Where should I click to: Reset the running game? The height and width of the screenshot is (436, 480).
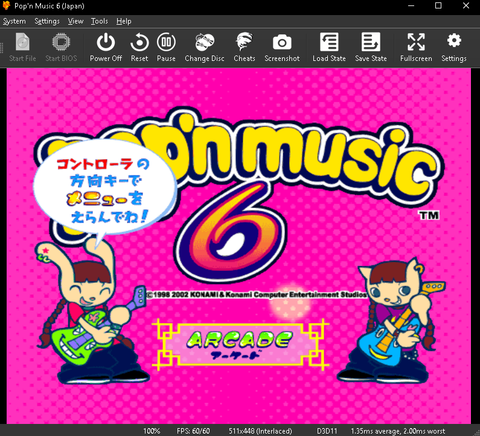tap(139, 48)
